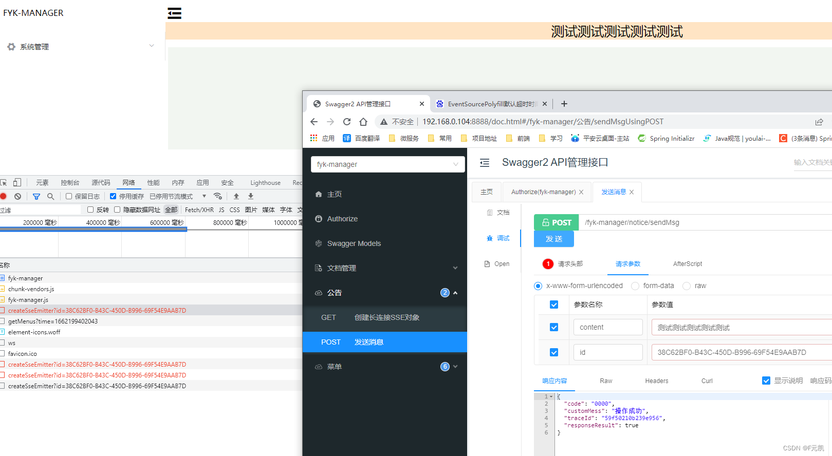Export HAR file download arrow icon
The width and height of the screenshot is (832, 456).
coord(251,196)
